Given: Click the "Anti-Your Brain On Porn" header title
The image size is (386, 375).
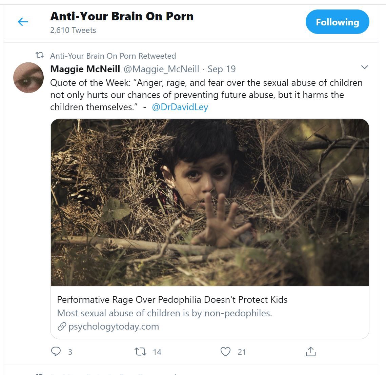Looking at the screenshot, I should click(122, 16).
